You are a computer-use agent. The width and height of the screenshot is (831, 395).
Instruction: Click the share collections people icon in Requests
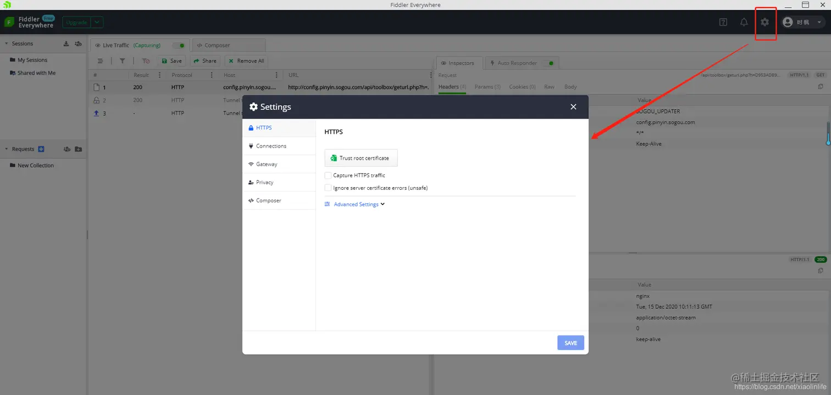(67, 149)
